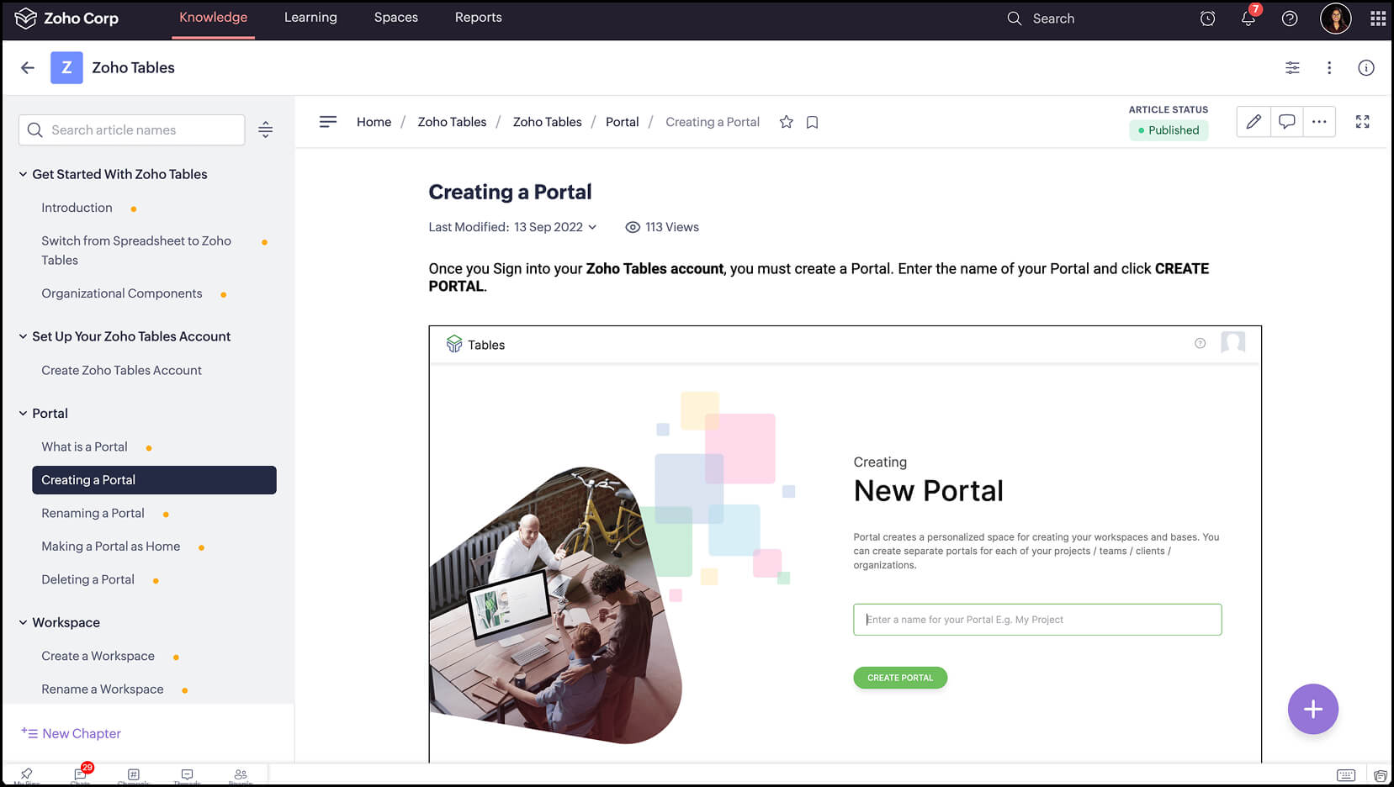Switch to the Learning tab
Screen dimensions: 1394x787
[310, 17]
